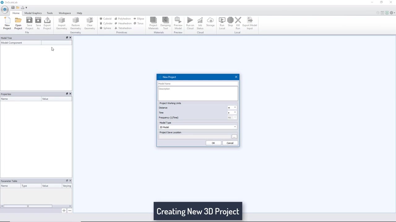Open Project via the folder icon
Screen dimensions: 396x222
[18, 23]
